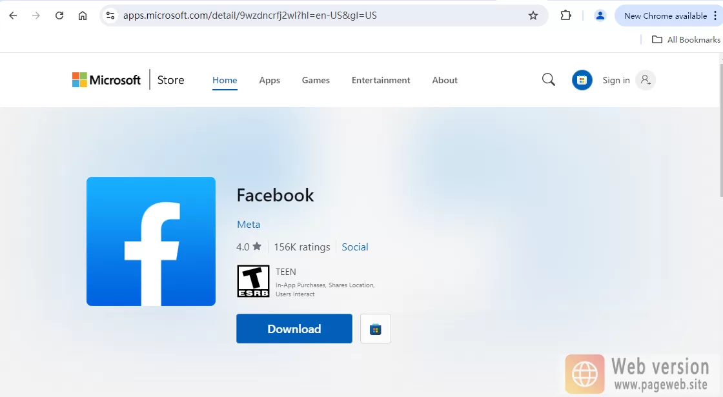This screenshot has width=723, height=397.
Task: Bookmark this page with the star icon
Action: [533, 15]
